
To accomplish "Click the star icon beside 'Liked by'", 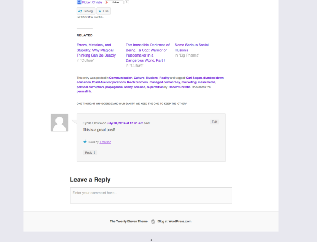I will point(85,142).
